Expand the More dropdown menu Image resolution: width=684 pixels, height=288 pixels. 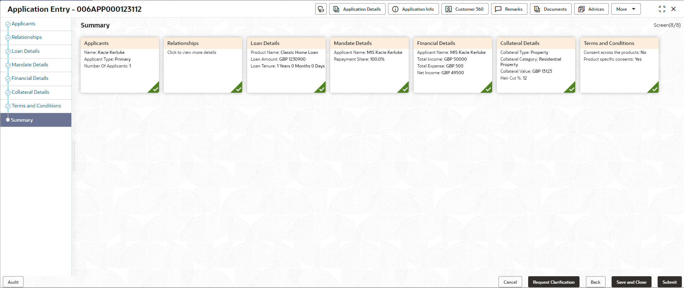tap(626, 9)
